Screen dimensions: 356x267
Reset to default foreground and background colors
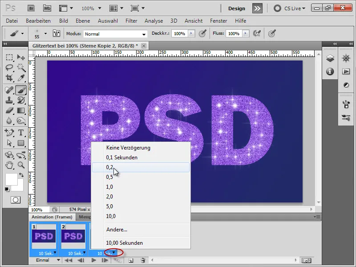coord(7,189)
